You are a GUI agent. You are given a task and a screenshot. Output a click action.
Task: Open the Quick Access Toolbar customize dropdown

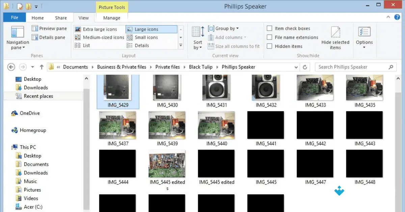(x=36, y=6)
